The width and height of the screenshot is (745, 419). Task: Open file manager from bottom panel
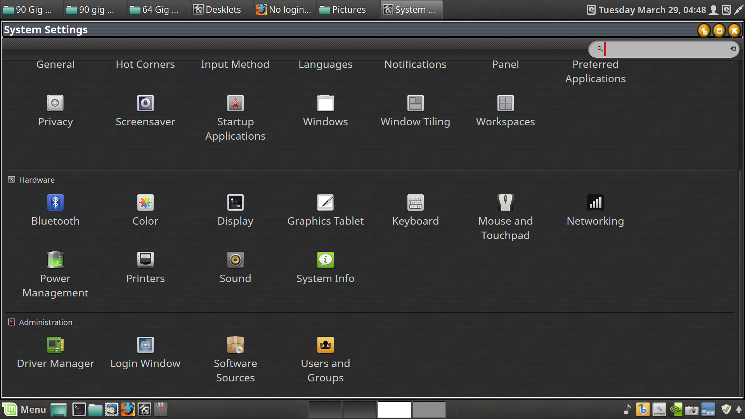(95, 409)
